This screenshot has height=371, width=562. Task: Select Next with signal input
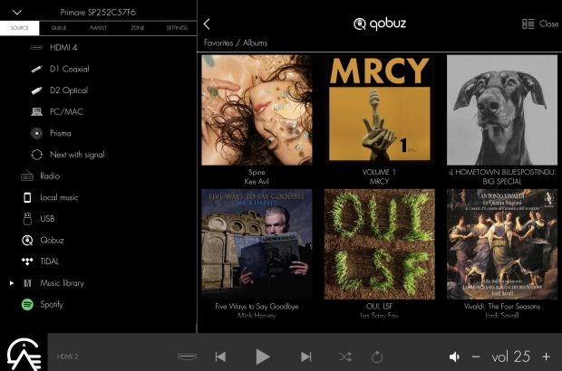coord(76,155)
